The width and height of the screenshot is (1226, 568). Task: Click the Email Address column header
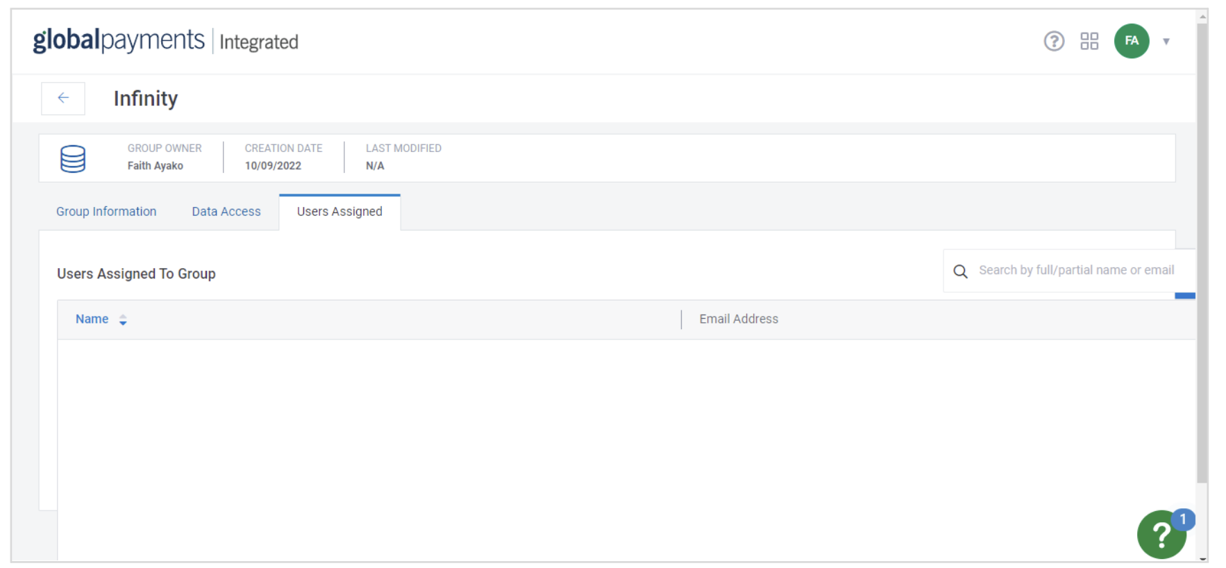point(739,319)
